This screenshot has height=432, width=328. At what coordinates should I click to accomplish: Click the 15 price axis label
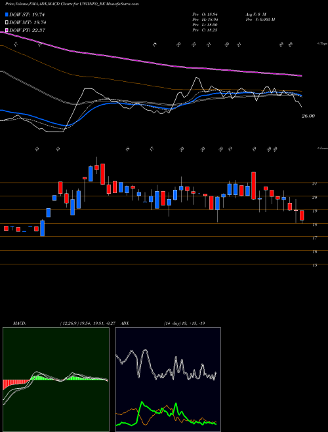(x=315, y=265)
